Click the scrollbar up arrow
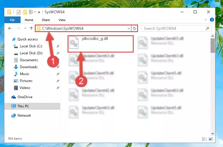Image resolution: width=223 pixels, height=147 pixels. pos(213,36)
